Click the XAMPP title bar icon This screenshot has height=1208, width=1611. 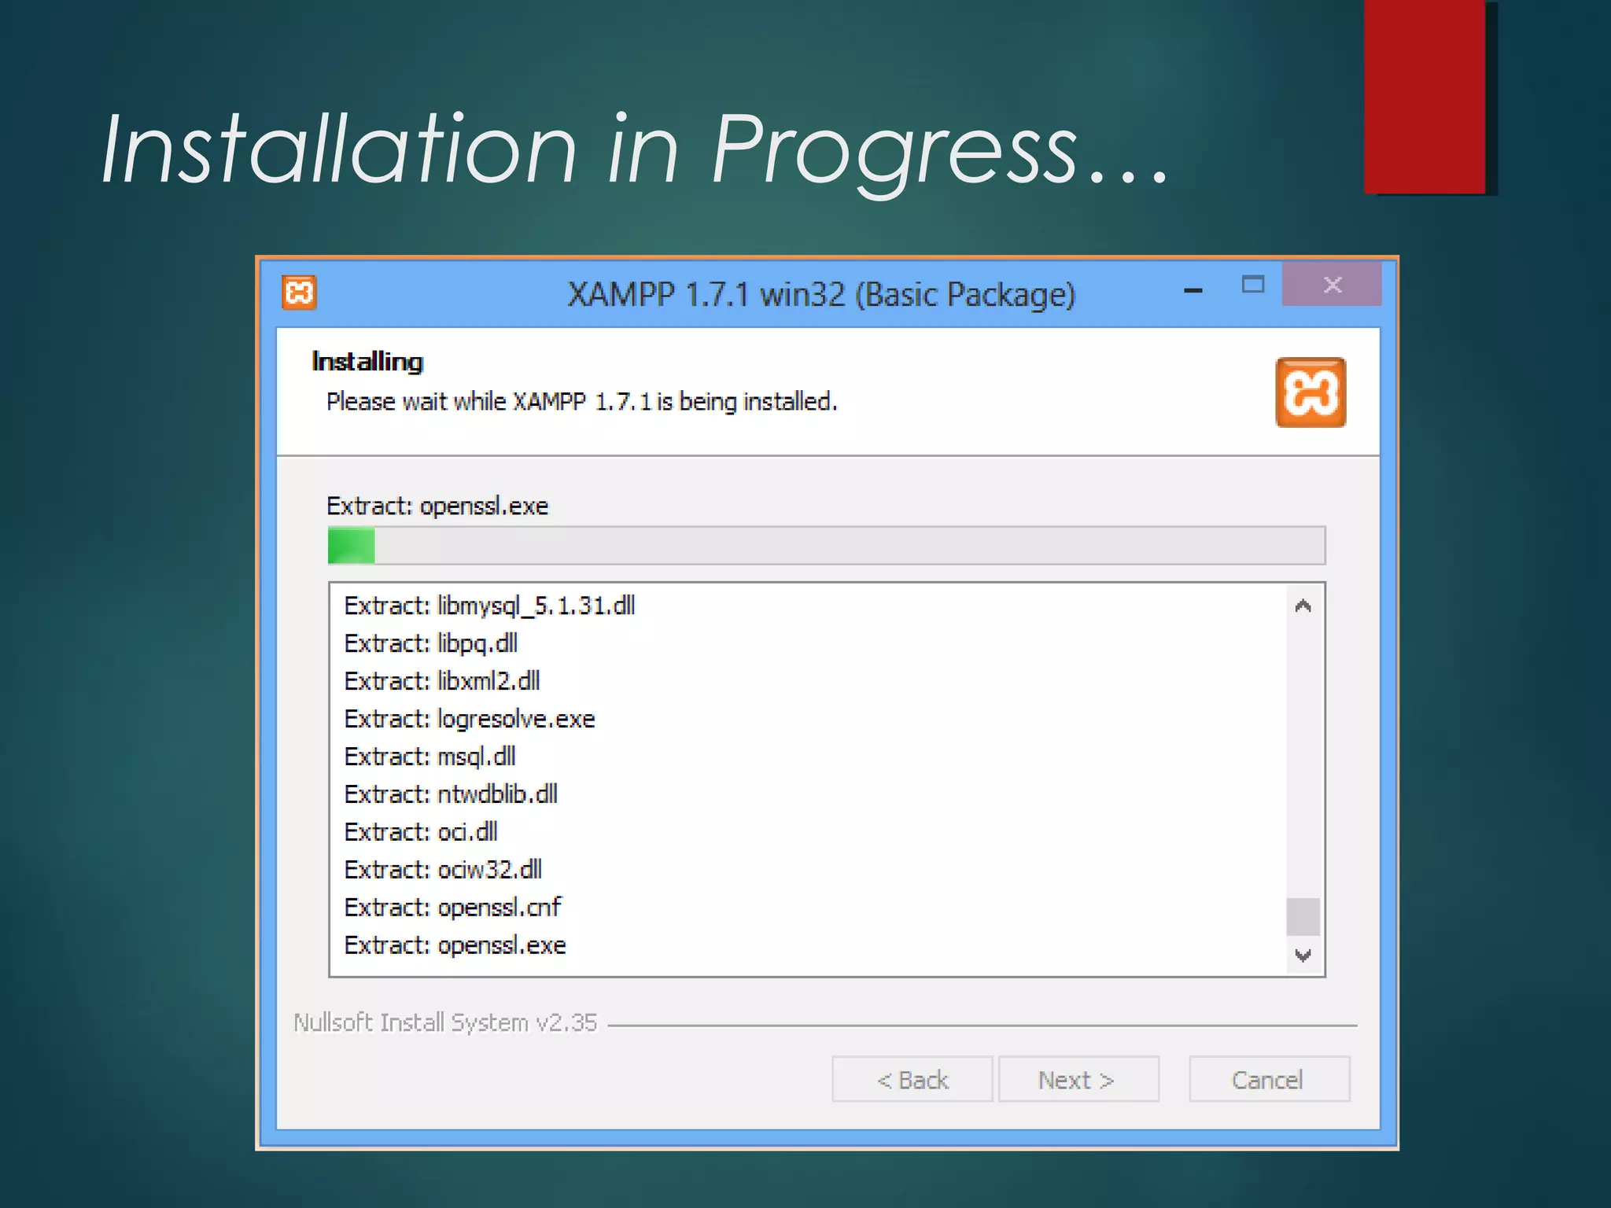point(299,293)
